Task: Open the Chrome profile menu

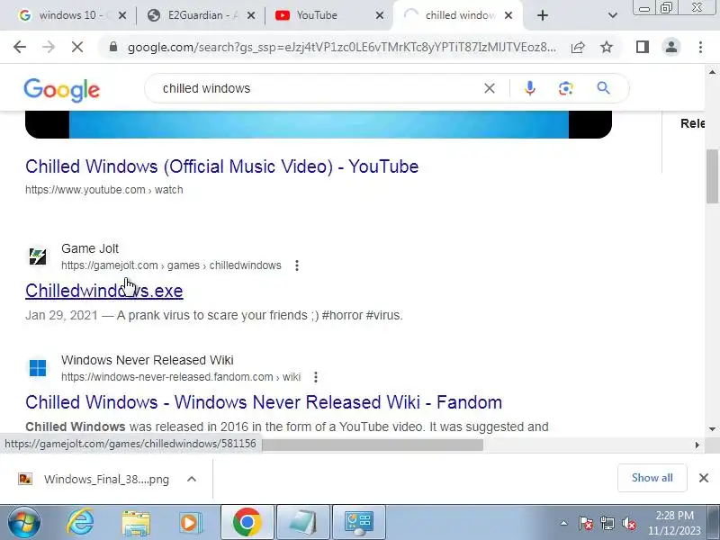Action: (x=670, y=47)
